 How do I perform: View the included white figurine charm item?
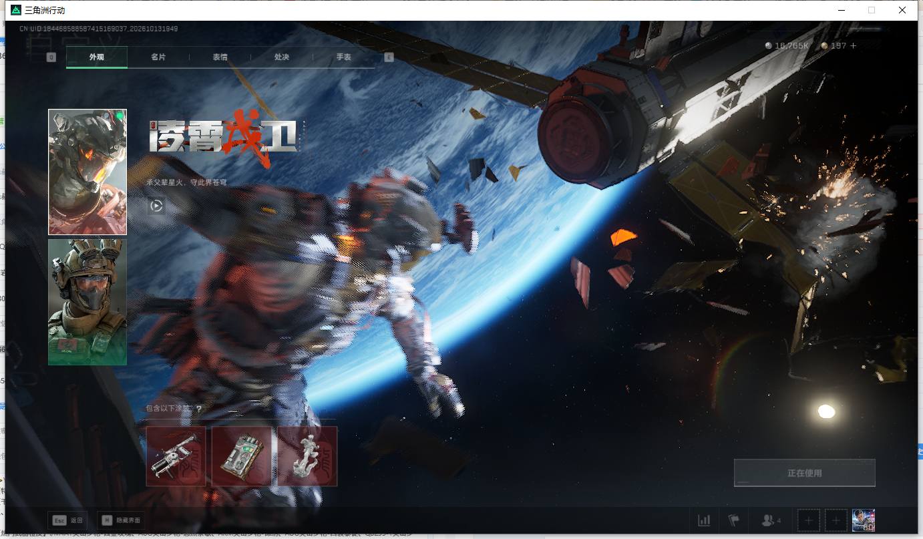coord(307,456)
